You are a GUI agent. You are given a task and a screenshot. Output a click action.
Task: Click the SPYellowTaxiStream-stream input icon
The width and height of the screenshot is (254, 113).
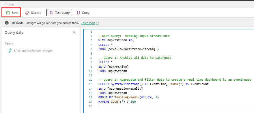10,51
